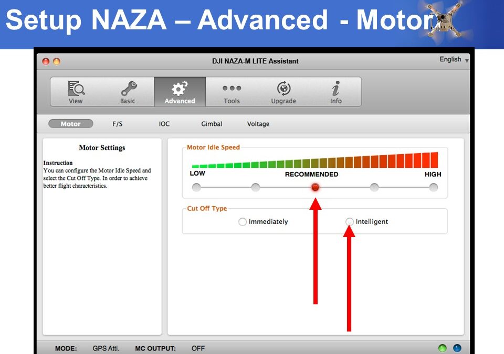Click the RECOMMENDED idle speed stop
Viewport: 504px width, 354px height.
click(x=315, y=187)
